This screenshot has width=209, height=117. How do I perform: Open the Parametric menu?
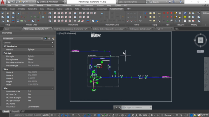88,6
